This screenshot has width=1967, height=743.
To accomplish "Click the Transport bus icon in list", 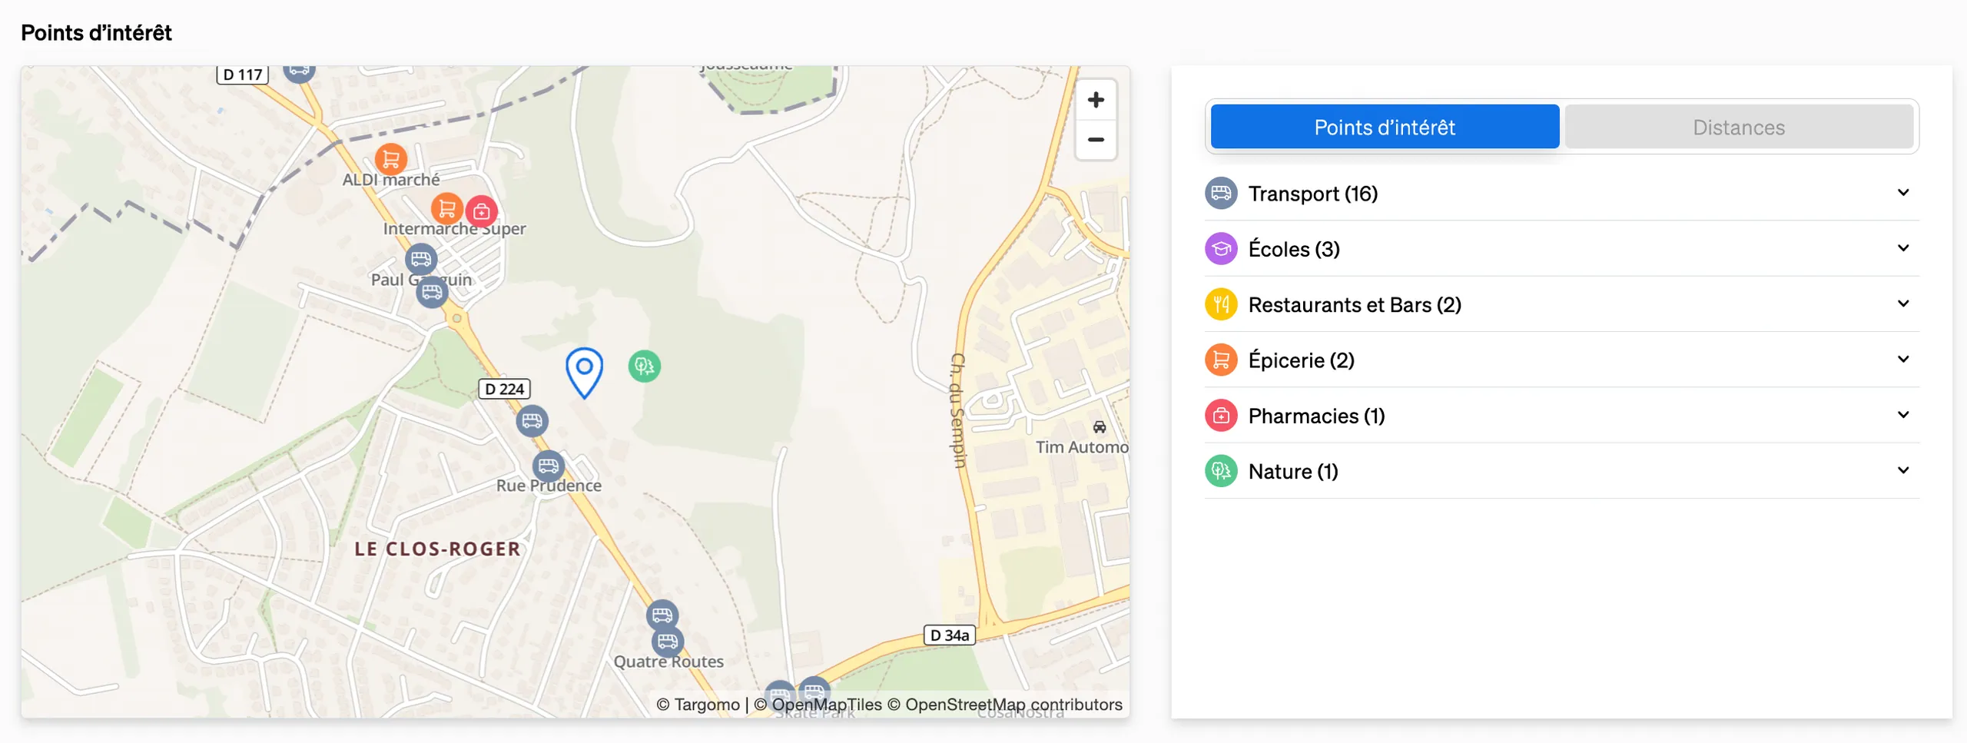I will point(1221,194).
